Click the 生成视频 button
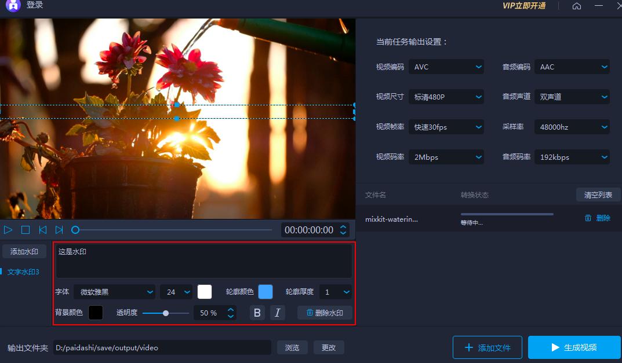The image size is (622, 363). click(x=573, y=347)
